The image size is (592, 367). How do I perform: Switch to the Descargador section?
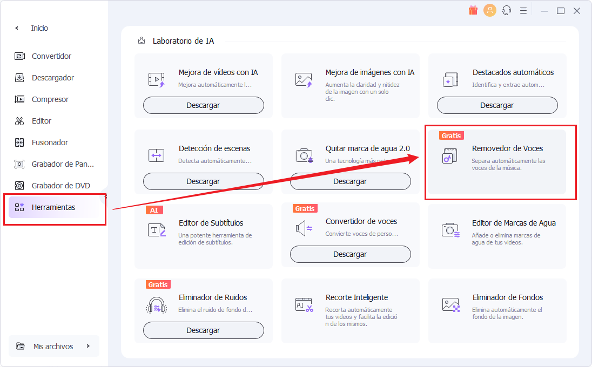click(52, 78)
